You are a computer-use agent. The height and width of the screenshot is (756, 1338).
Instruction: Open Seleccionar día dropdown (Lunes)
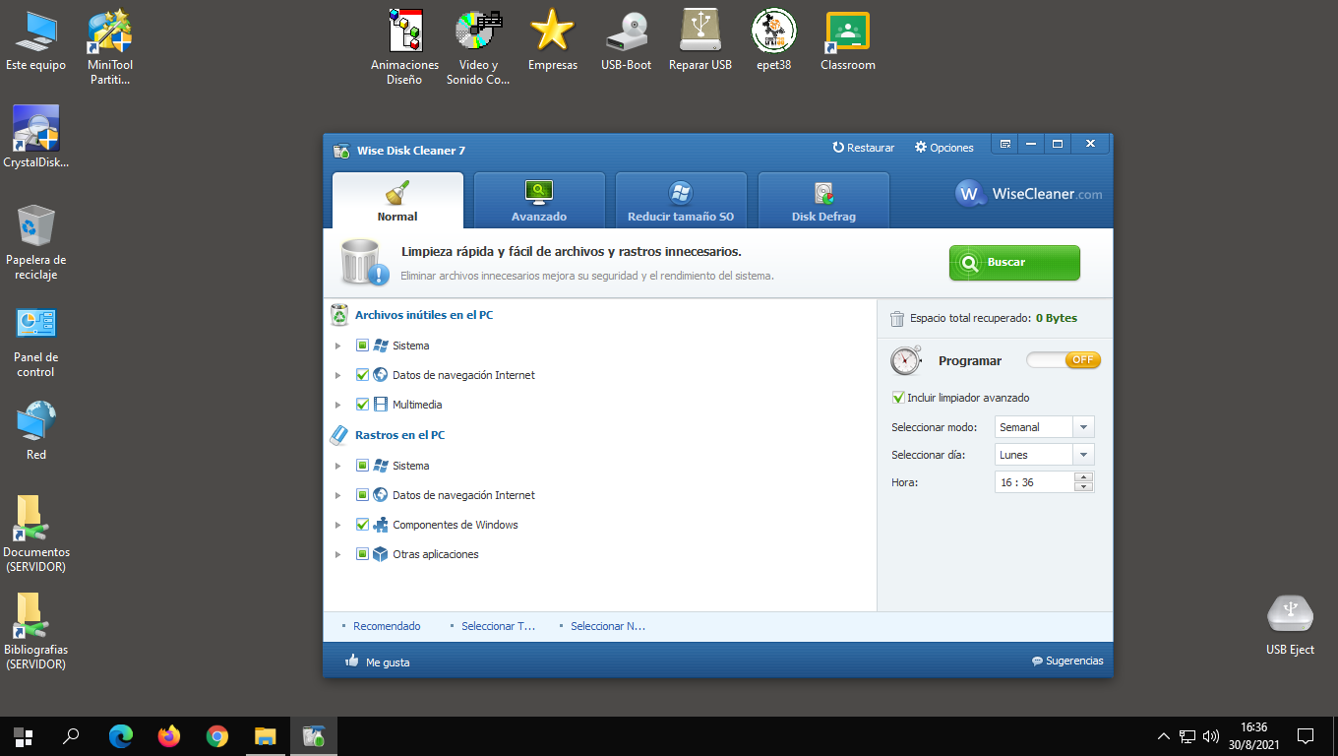1044,455
